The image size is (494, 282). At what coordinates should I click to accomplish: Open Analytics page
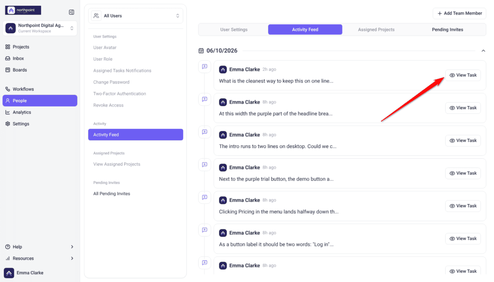[40, 112]
